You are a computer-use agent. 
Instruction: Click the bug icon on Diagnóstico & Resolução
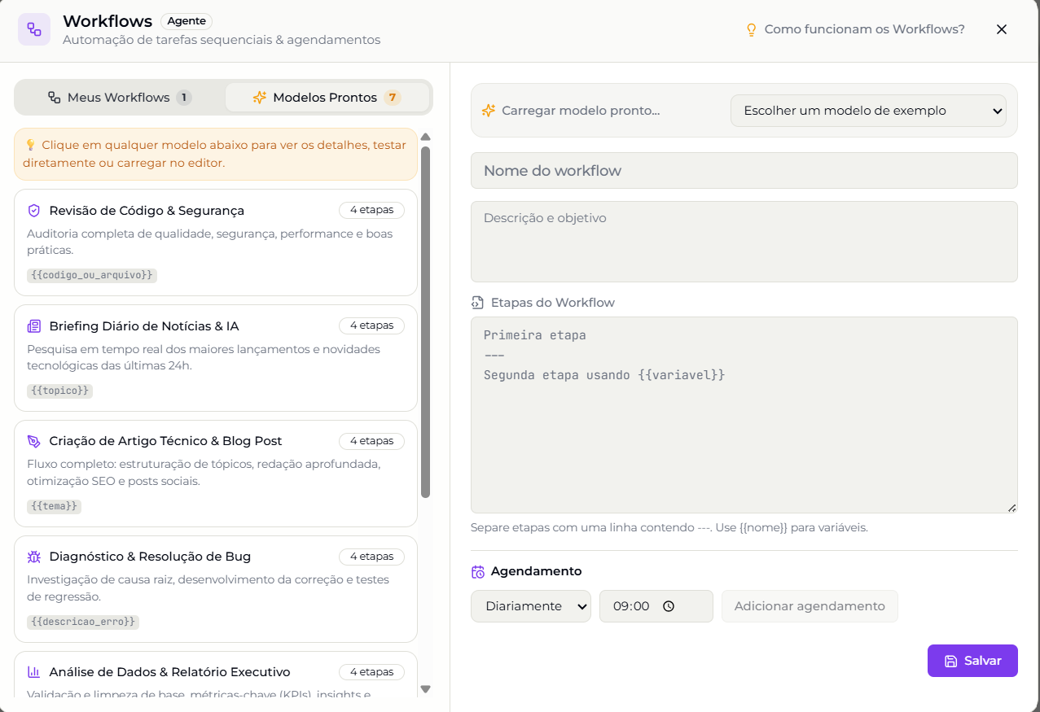click(33, 557)
